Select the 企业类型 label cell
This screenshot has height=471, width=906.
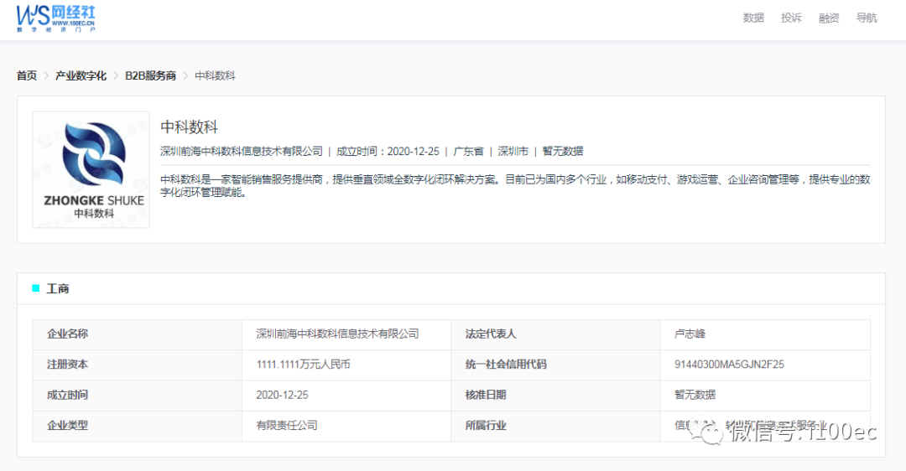coord(137,426)
